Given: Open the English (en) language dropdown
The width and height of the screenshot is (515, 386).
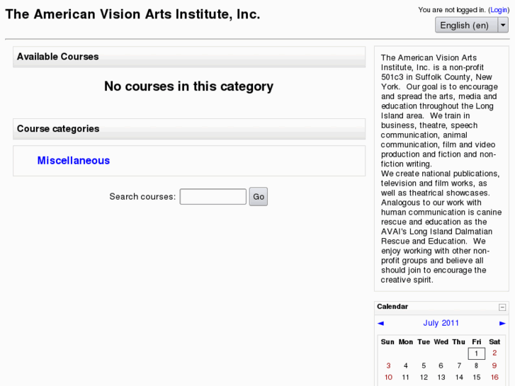Looking at the screenshot, I should pos(471,25).
